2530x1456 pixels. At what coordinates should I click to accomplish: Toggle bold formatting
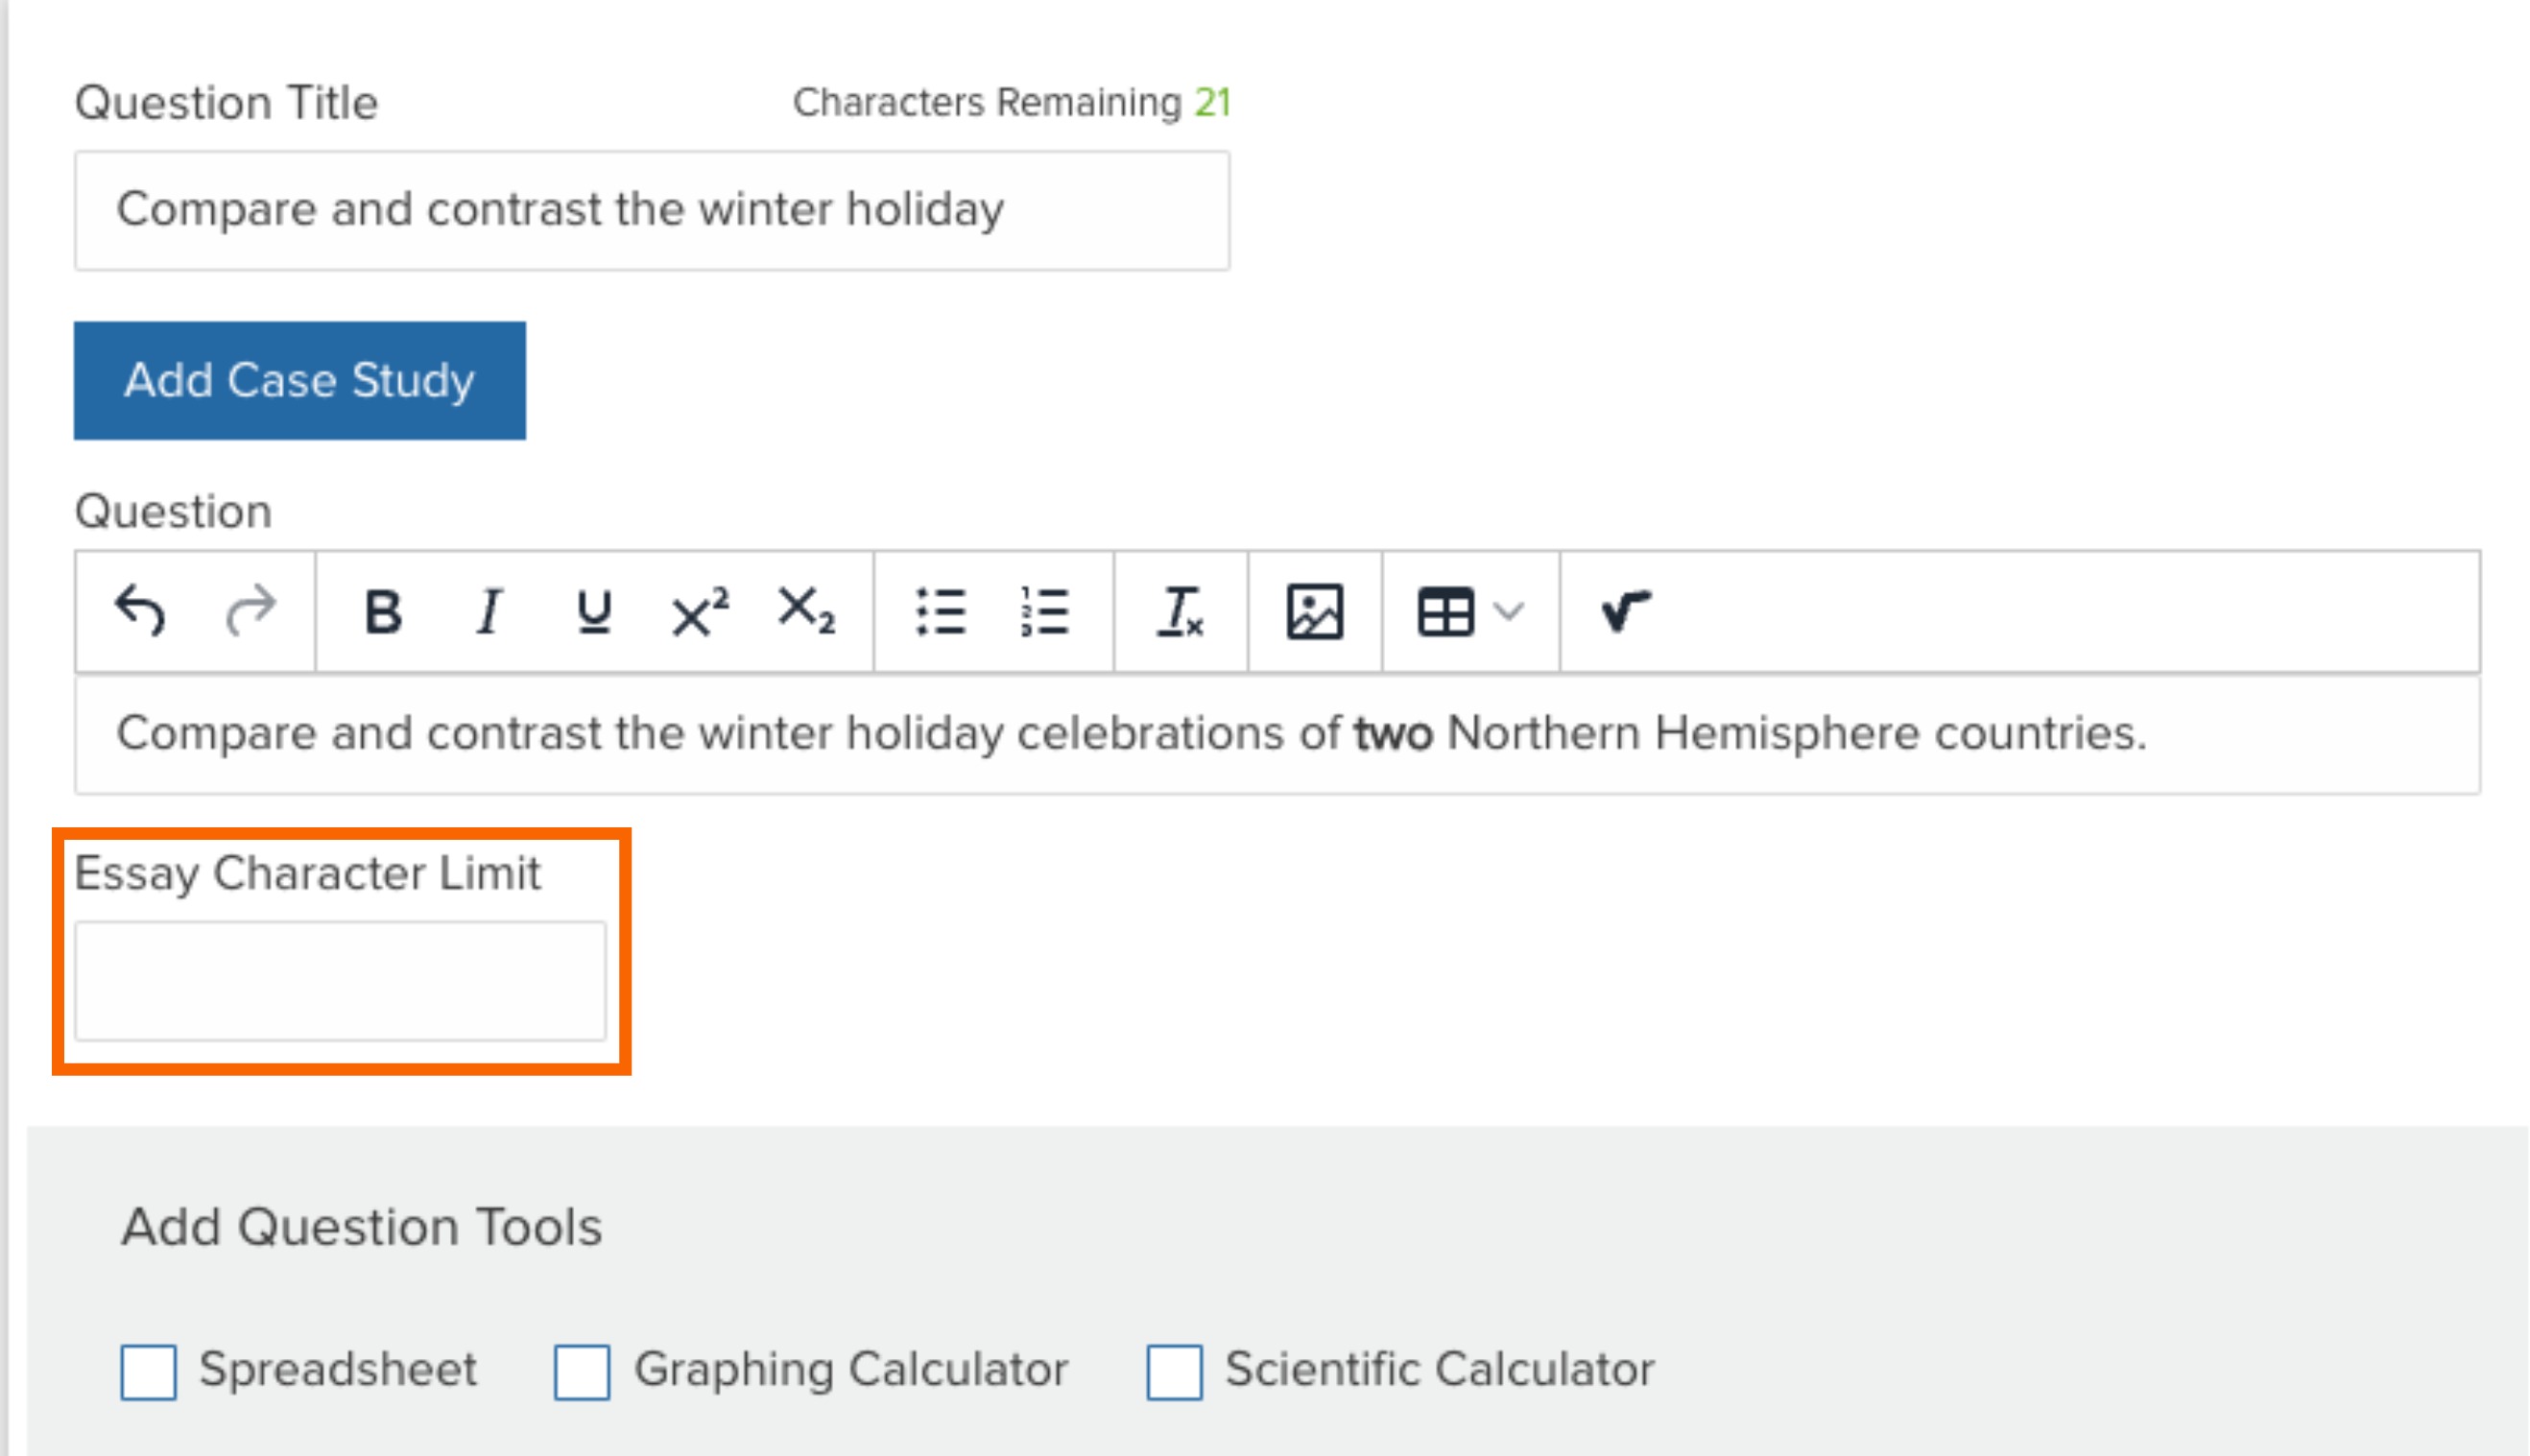[x=383, y=612]
